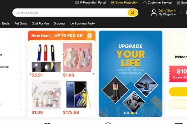Select the first banner carousel dot
The width and height of the screenshot is (187, 124).
125,113
